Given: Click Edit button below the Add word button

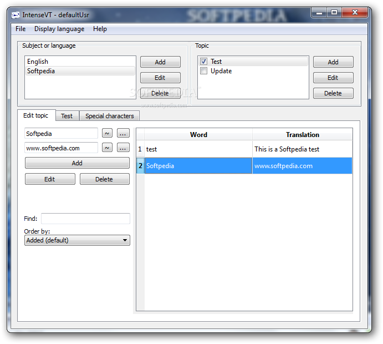Looking at the screenshot, I should tap(50, 179).
